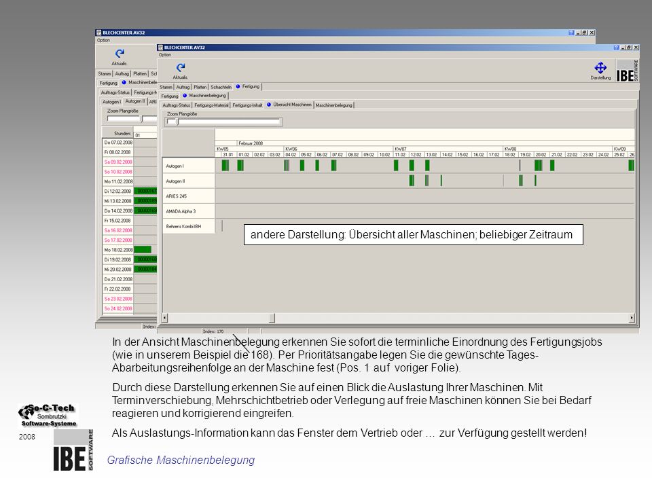This screenshot has width=652, height=489.
Task: Click the back window title bar app icon
Action: (x=99, y=33)
